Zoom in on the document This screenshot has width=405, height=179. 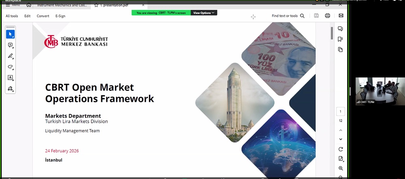341,168
